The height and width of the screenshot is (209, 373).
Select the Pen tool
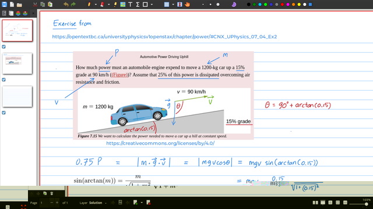(89, 4)
